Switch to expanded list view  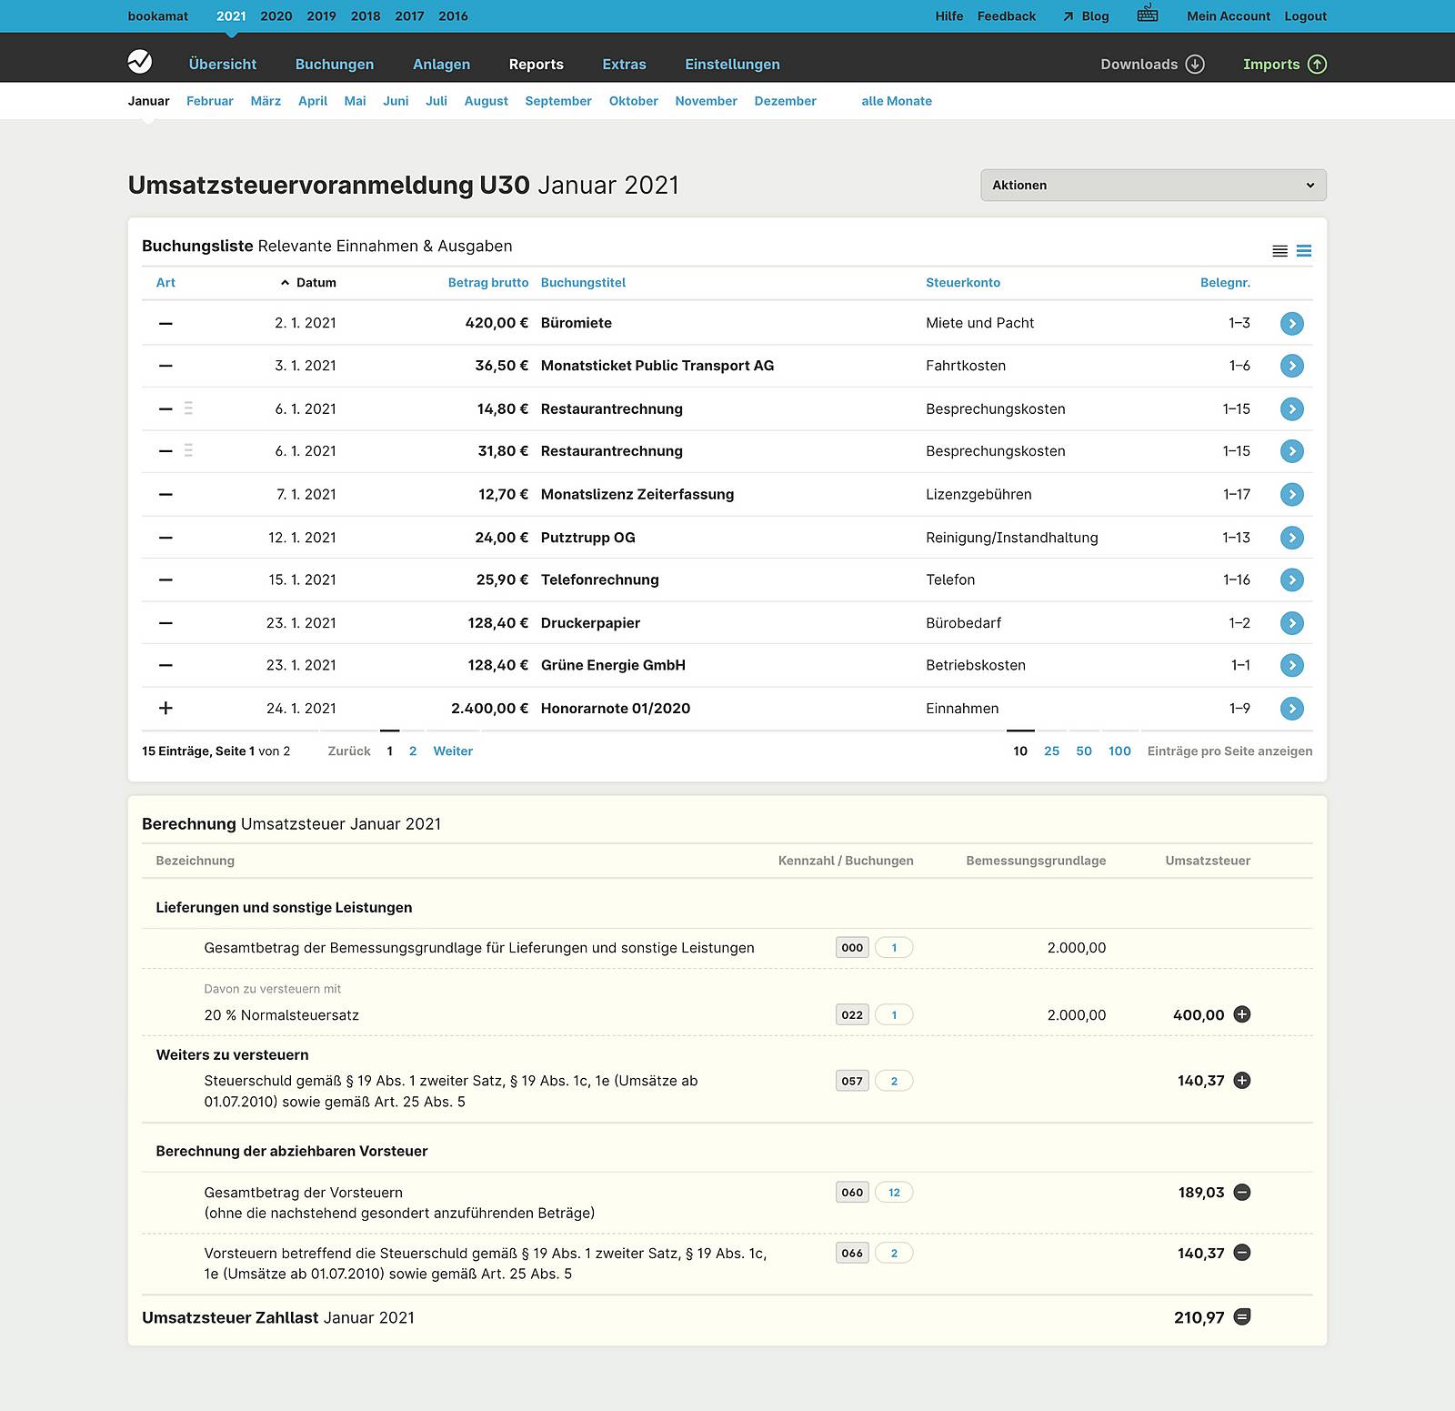click(x=1304, y=251)
